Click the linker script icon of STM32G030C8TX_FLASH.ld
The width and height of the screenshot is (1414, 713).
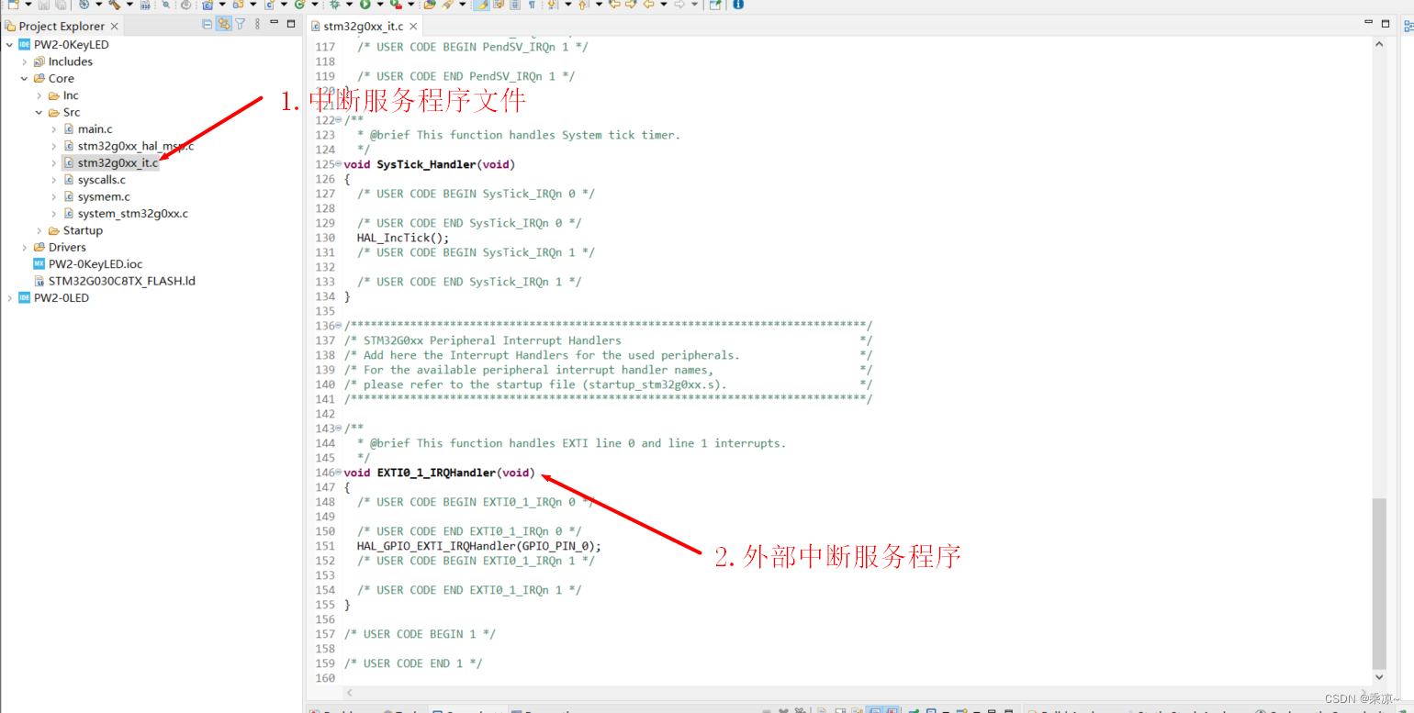point(39,281)
